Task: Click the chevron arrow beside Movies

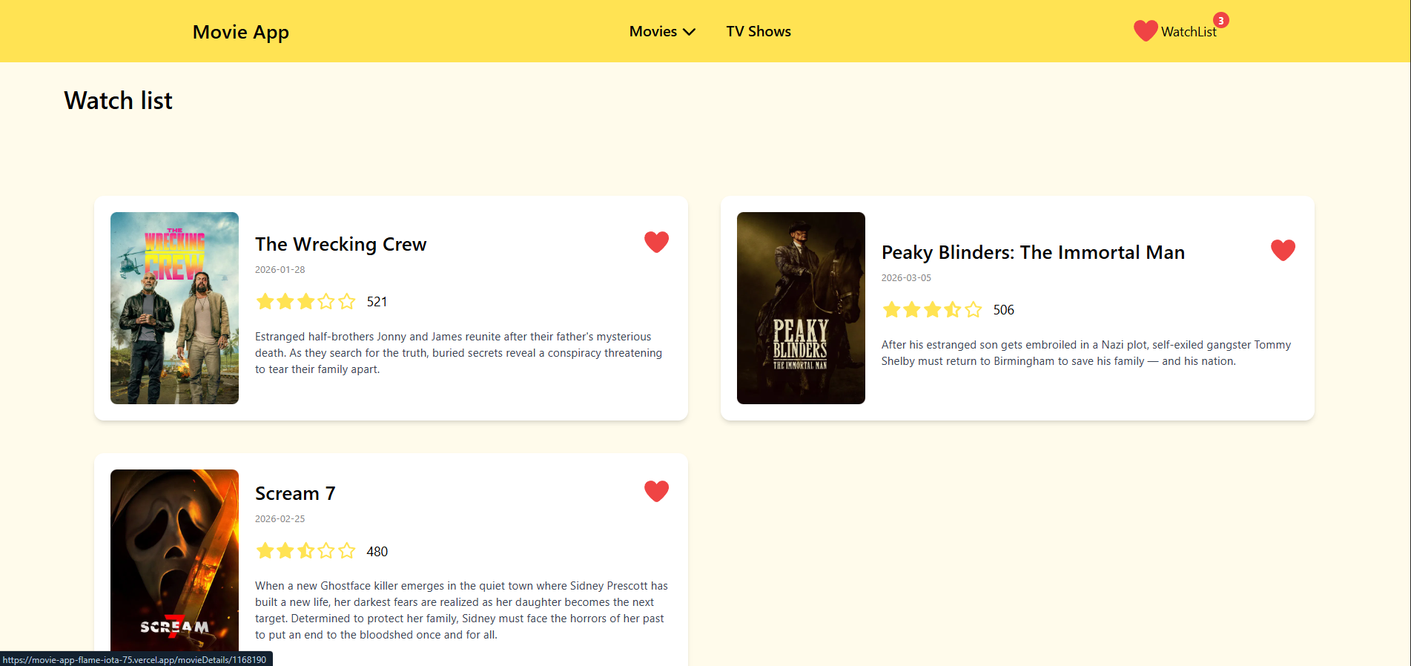Action: coord(689,32)
